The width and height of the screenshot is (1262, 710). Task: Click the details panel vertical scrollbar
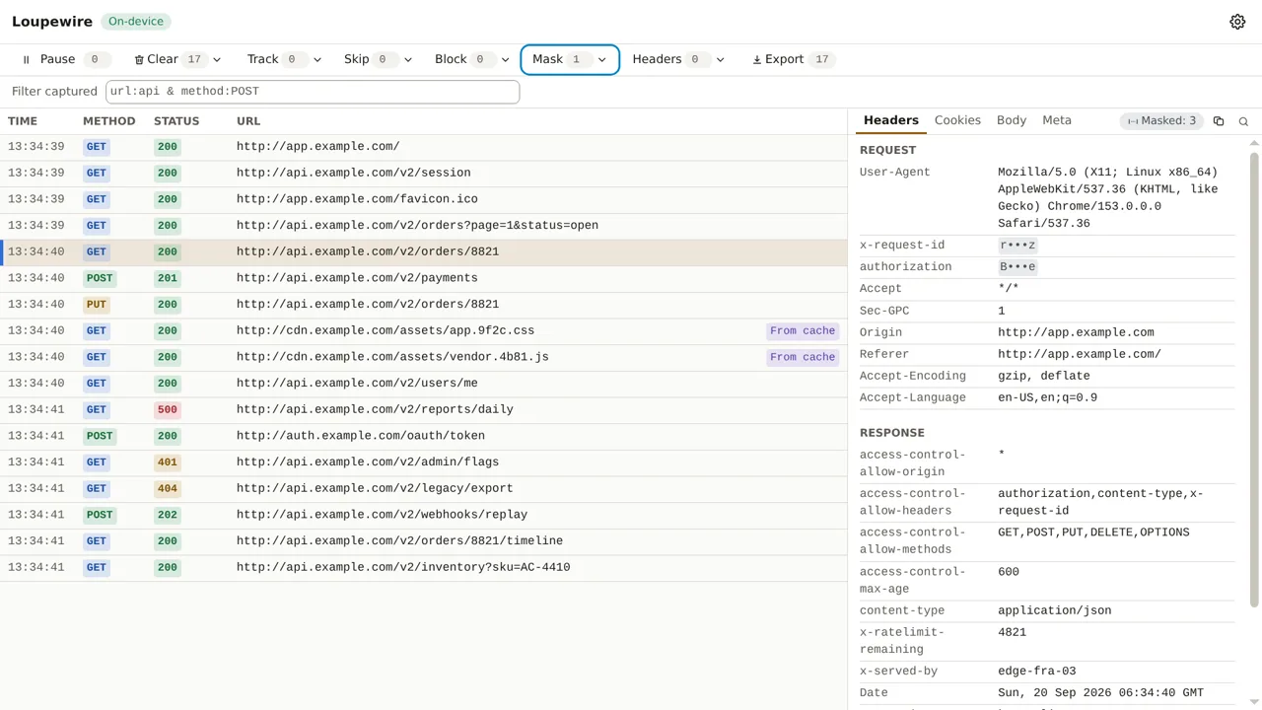[1254, 379]
